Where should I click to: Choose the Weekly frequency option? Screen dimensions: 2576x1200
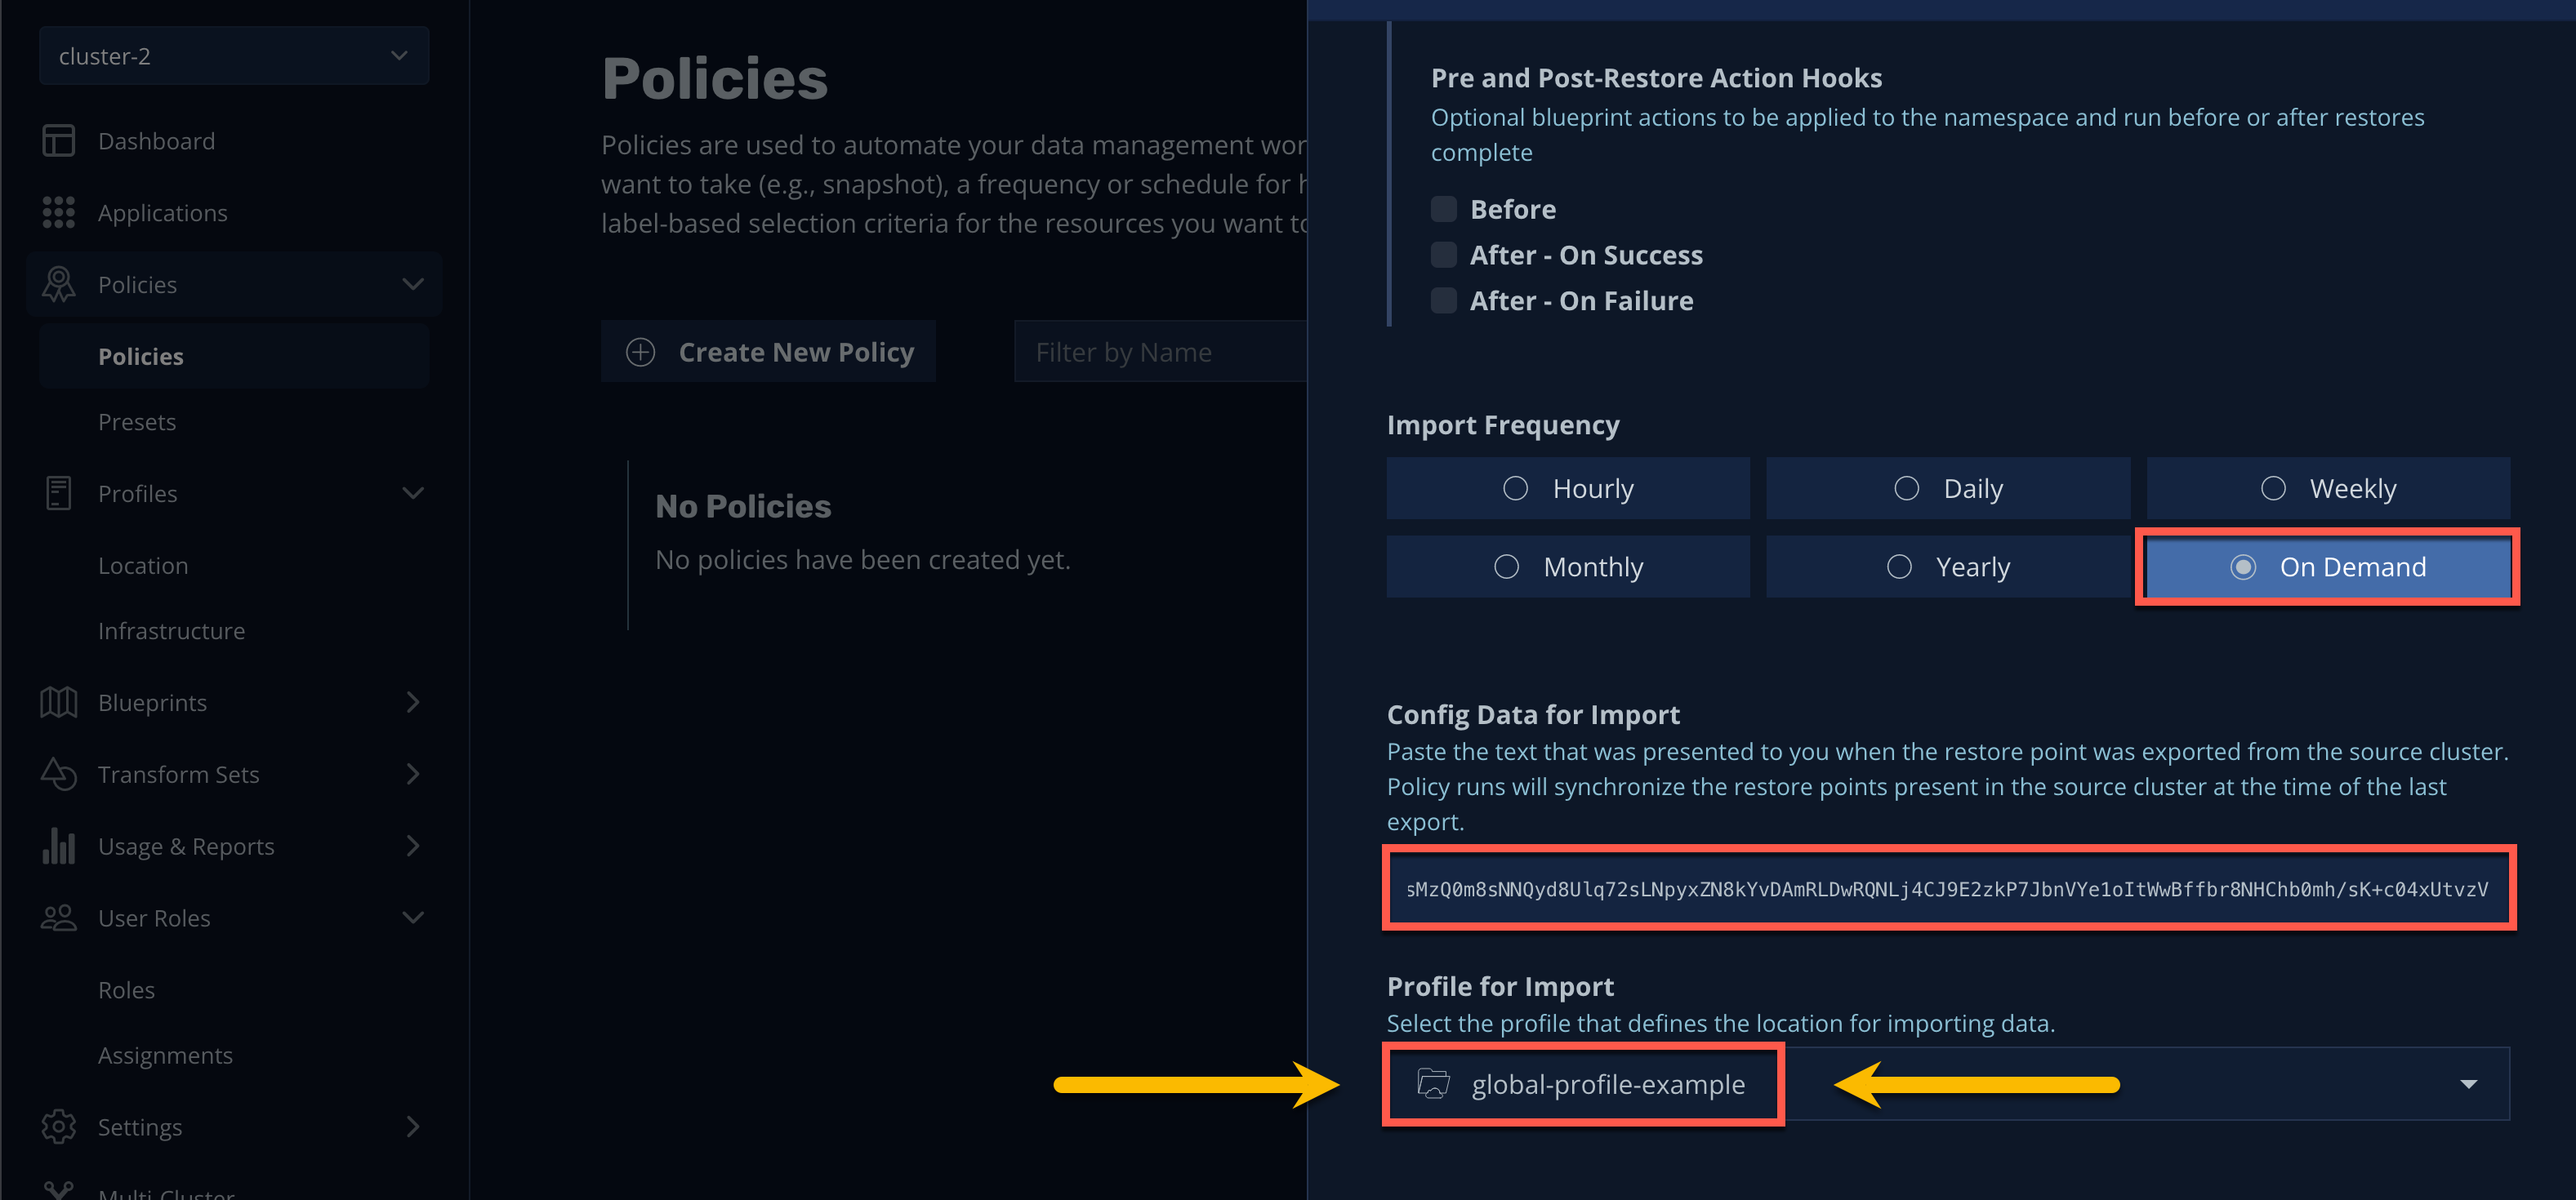2328,489
